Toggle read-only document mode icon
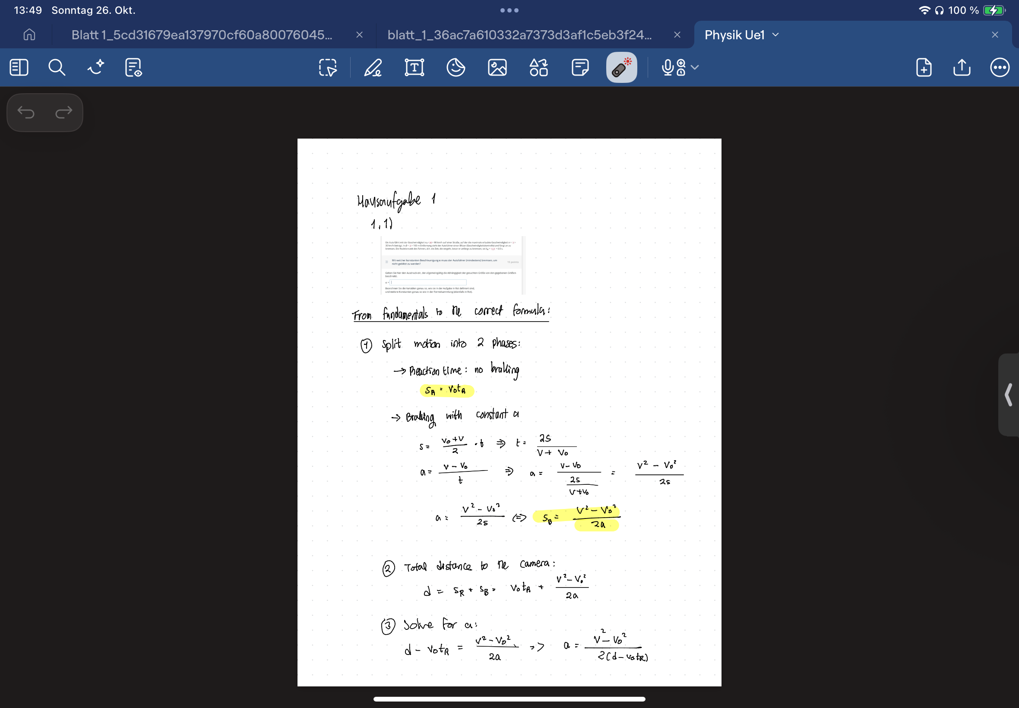 click(133, 68)
